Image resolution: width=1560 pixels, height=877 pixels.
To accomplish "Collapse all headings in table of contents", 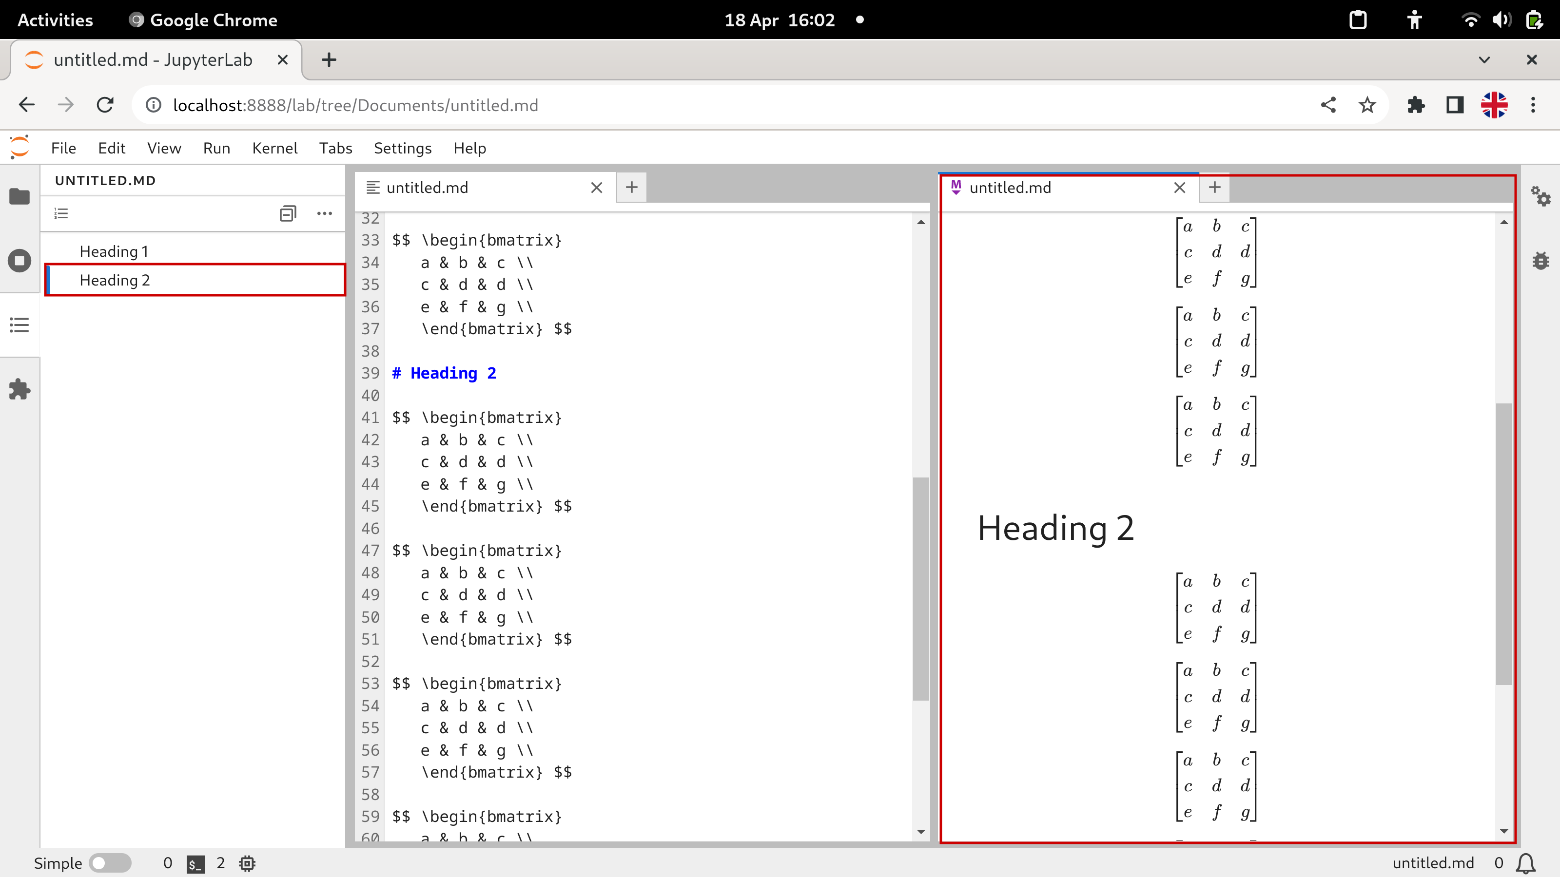I will (288, 213).
